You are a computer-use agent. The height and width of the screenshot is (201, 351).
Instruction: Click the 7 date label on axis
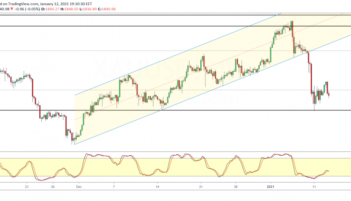pos(114,187)
